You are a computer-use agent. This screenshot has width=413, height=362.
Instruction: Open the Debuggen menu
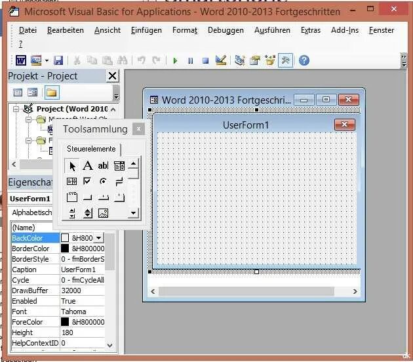(x=226, y=31)
